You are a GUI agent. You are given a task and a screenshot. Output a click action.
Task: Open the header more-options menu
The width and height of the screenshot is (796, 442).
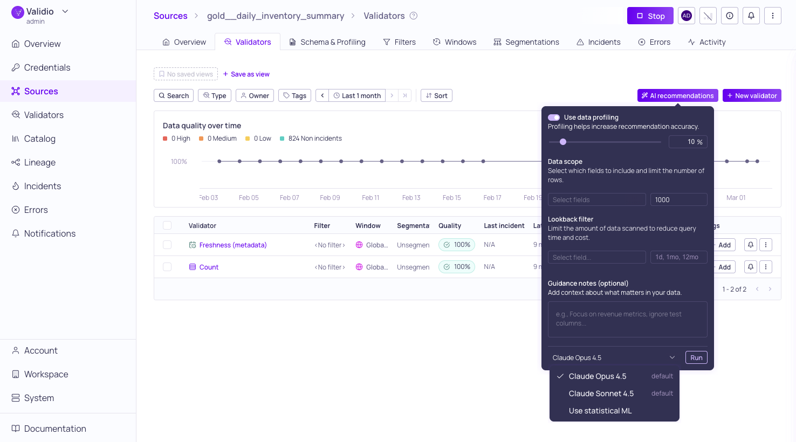coord(773,16)
